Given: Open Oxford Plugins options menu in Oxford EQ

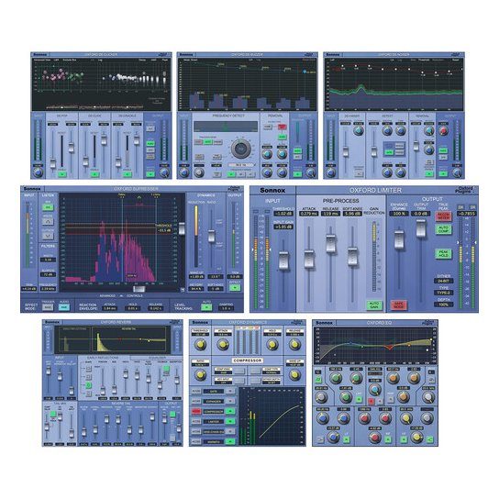Looking at the screenshot, I should [x=428, y=322].
